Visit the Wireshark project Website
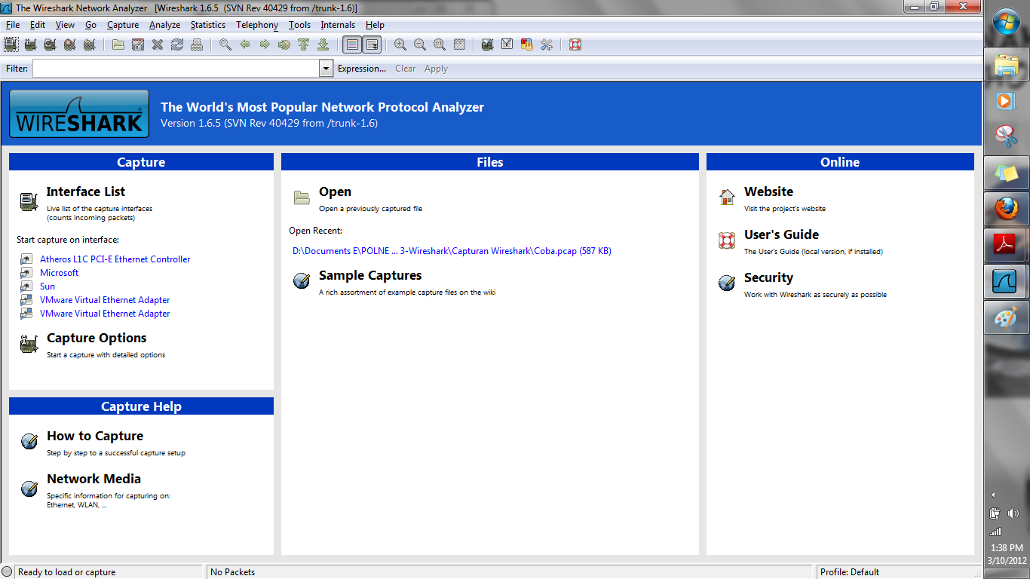The width and height of the screenshot is (1030, 579). tap(768, 191)
